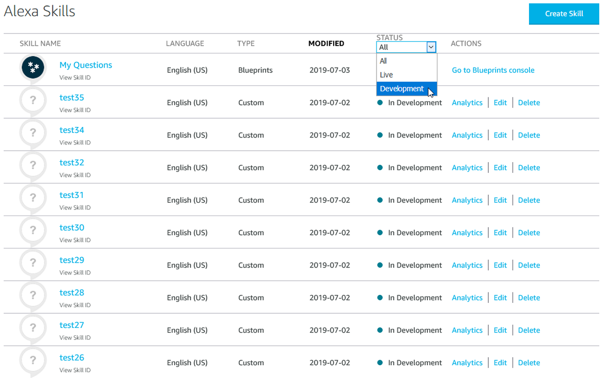The height and width of the screenshot is (378, 604).
Task: Open the Status filter dropdown
Action: point(406,47)
